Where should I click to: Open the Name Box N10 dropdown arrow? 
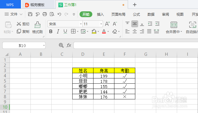coord(44,45)
